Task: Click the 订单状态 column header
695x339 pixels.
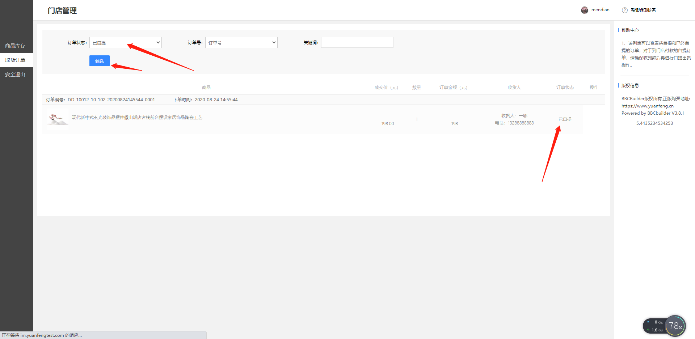Action: click(x=565, y=88)
